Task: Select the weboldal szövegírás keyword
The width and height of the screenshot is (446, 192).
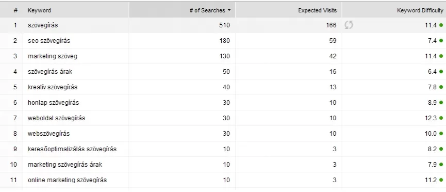Action: tap(56, 118)
